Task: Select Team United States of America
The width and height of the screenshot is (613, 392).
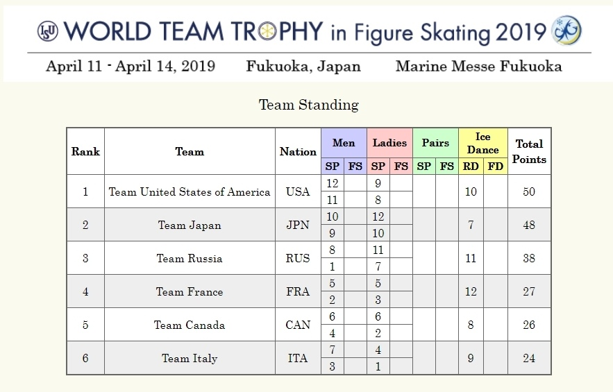Action: (190, 191)
